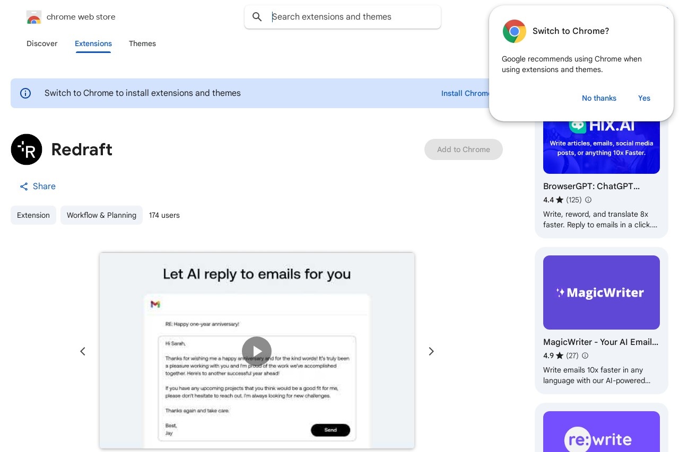Click the search magnifier icon

click(257, 17)
